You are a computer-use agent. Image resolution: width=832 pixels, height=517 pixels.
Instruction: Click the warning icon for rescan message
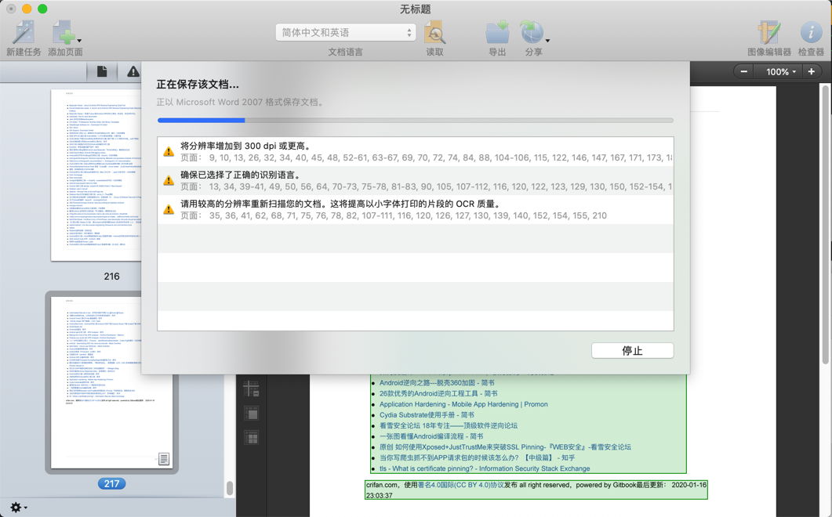click(169, 209)
